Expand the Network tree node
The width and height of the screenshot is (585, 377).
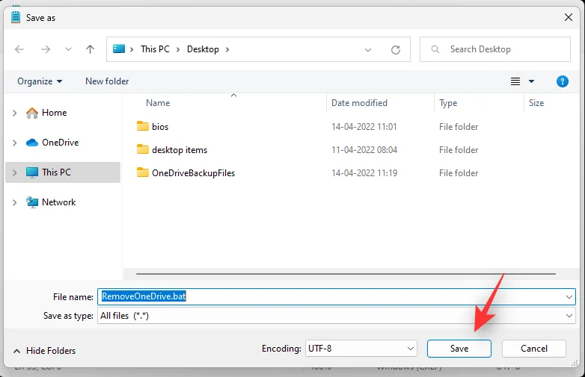(x=14, y=202)
